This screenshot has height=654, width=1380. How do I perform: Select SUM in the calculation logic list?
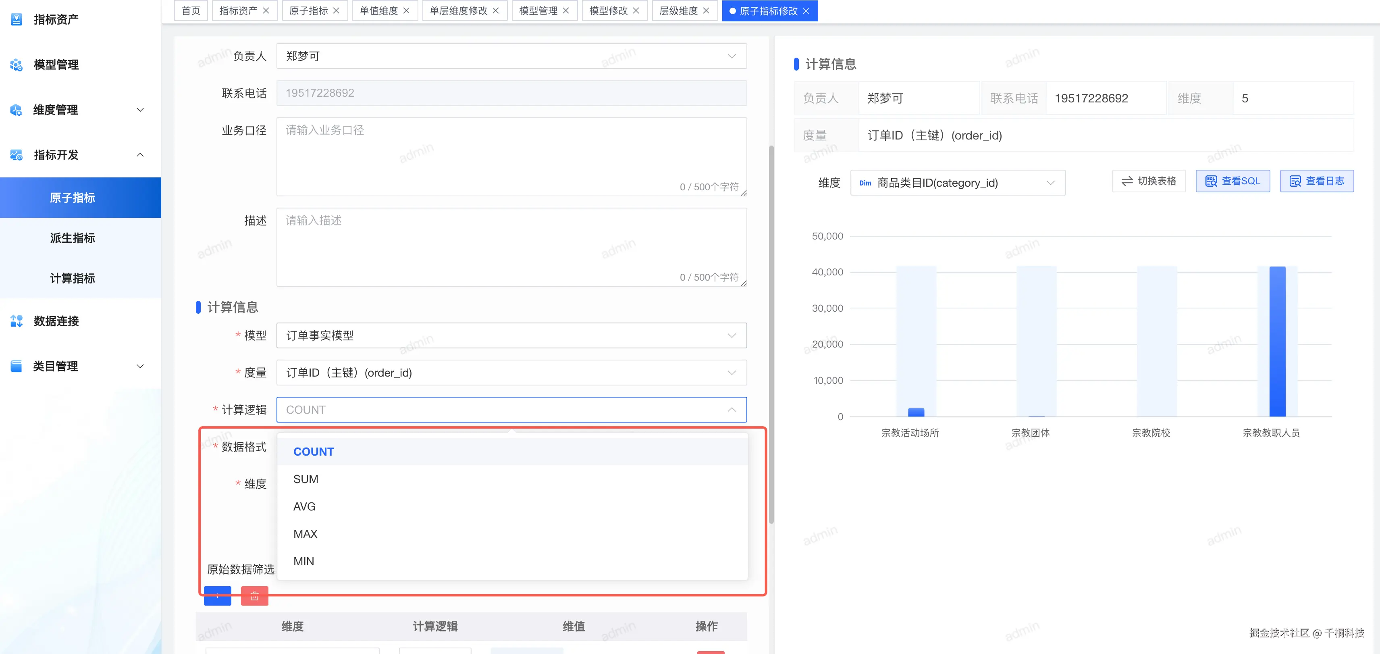pyautogui.click(x=306, y=479)
